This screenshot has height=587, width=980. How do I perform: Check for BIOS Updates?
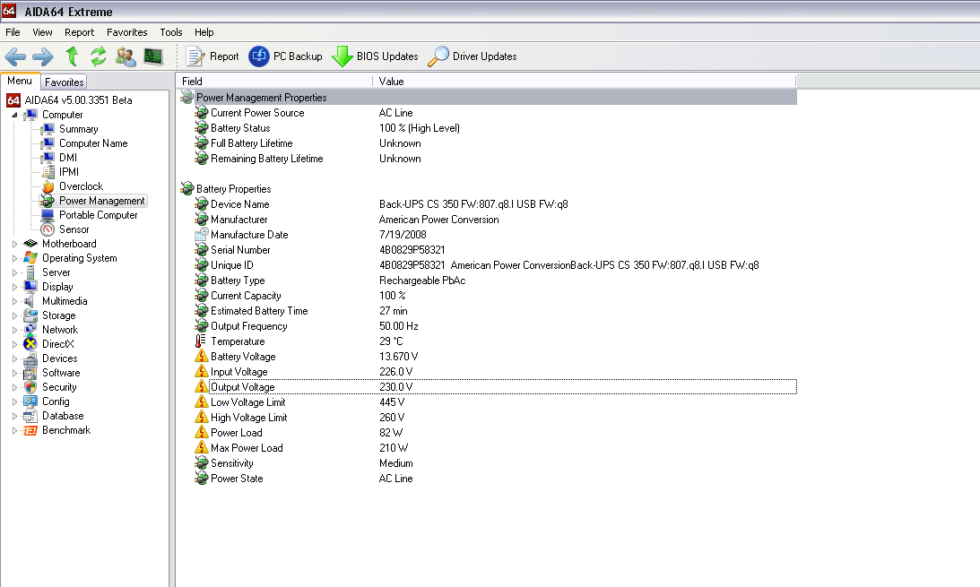click(x=375, y=56)
